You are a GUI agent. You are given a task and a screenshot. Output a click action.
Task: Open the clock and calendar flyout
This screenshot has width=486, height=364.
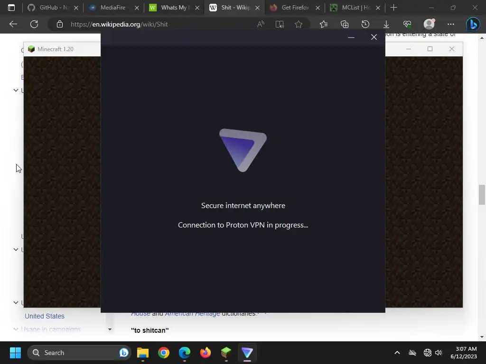pos(464,353)
